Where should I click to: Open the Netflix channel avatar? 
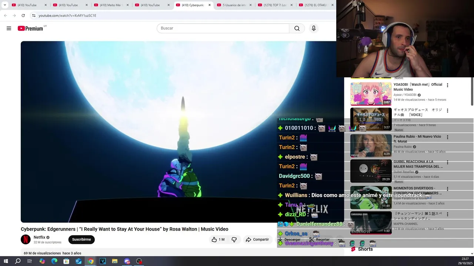coord(26,239)
